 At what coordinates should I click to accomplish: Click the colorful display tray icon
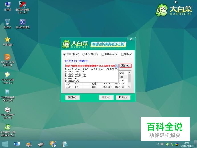pos(177,144)
